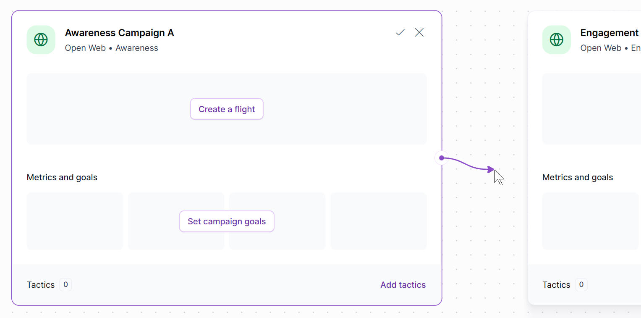Click the purple connector arrowhead

click(491, 169)
